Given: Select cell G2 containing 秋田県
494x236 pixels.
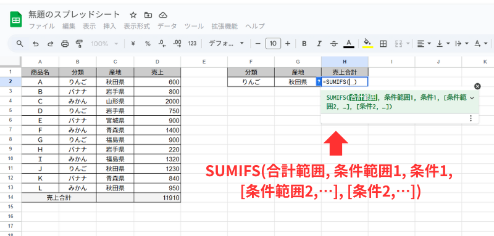Looking at the screenshot, I should coord(298,82).
